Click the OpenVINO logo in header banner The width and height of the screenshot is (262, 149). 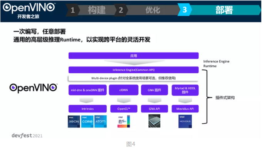point(29,8)
